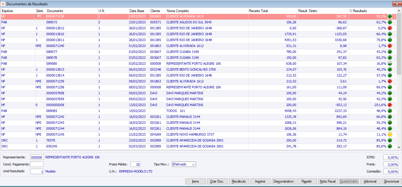Click green status icon for document 0000013813

[x=390, y=69]
